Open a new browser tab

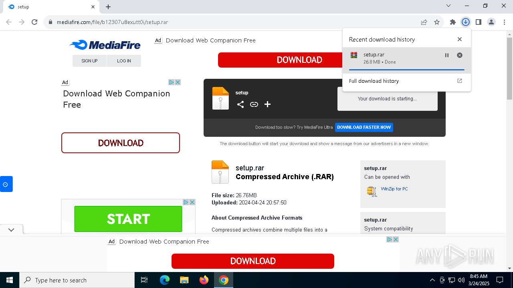[108, 6]
